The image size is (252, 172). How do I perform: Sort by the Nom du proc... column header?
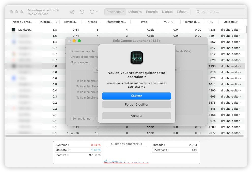tap(22, 22)
